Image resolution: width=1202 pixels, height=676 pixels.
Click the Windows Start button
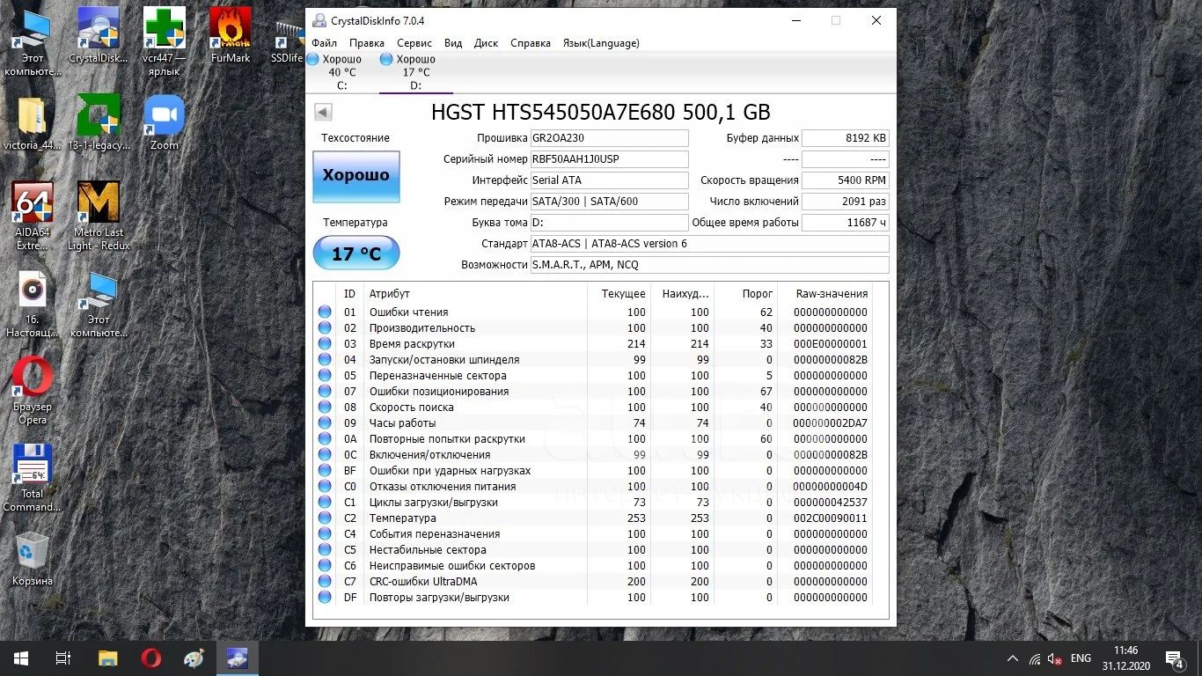click(x=21, y=658)
